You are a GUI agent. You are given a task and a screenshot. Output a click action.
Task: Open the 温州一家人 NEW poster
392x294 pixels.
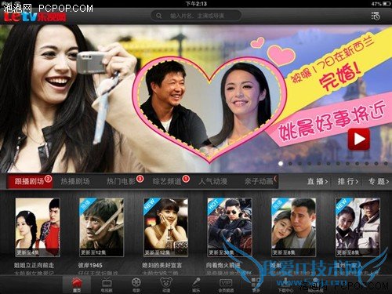358,227
